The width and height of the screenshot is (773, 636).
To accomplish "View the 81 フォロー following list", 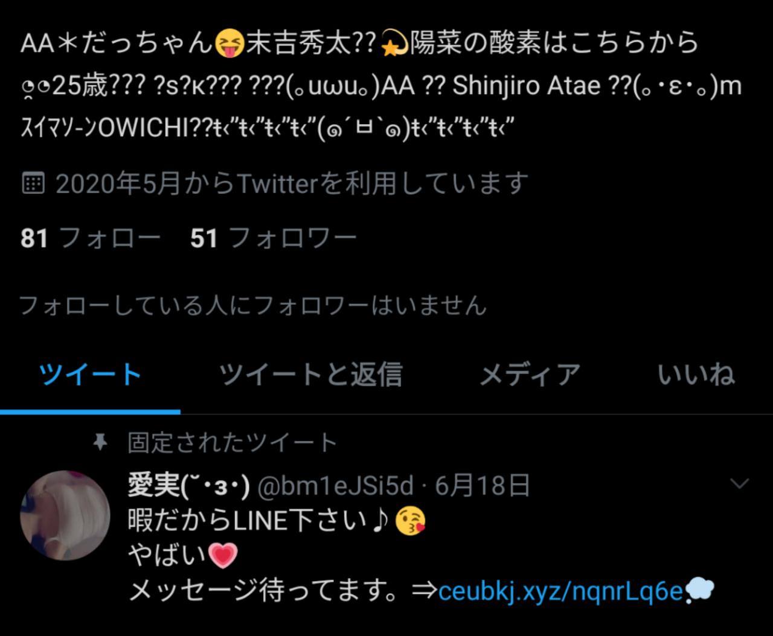I will click(x=91, y=238).
